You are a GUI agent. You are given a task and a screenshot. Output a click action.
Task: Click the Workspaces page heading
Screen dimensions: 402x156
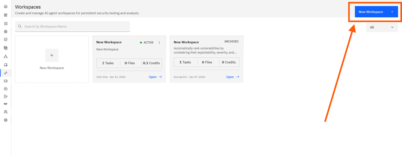(28, 7)
